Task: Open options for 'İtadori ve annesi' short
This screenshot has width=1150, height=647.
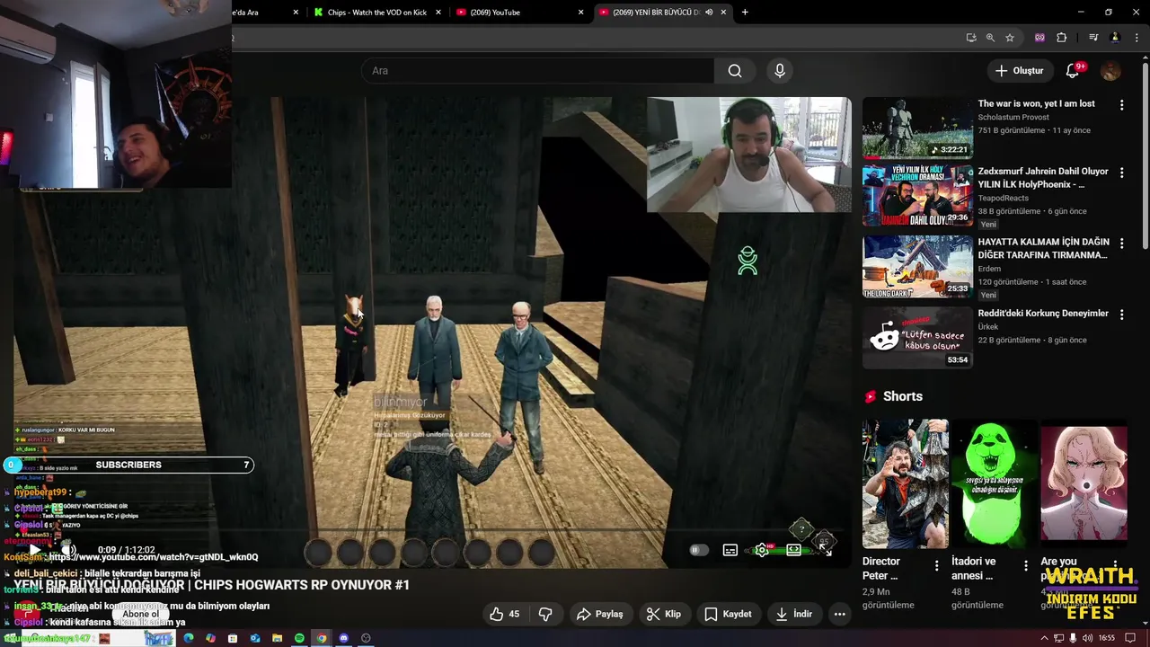Action: (x=1026, y=565)
